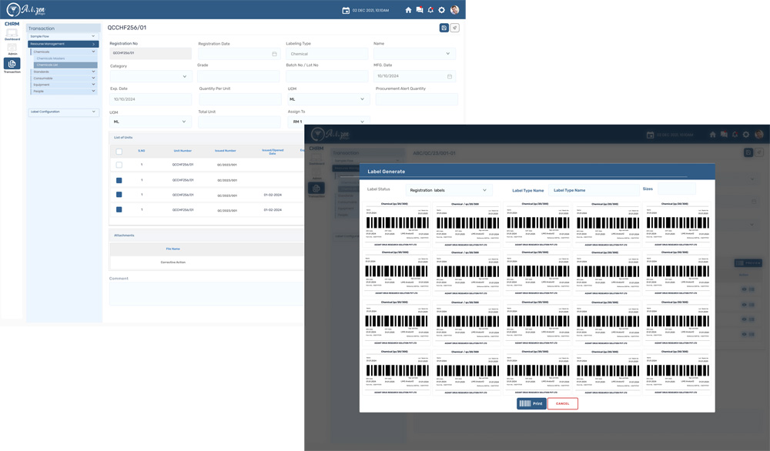Select Chemicals Masters in the tree

[x=51, y=58]
